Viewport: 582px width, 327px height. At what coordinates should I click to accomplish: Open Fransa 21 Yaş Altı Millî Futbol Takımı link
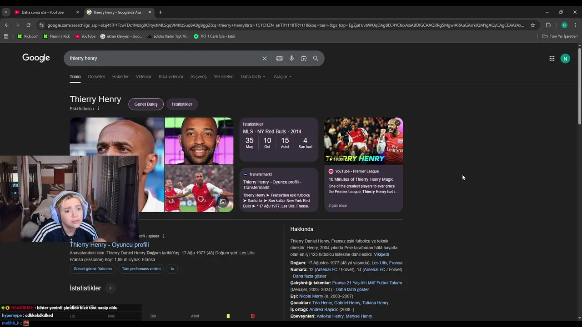coord(367,283)
